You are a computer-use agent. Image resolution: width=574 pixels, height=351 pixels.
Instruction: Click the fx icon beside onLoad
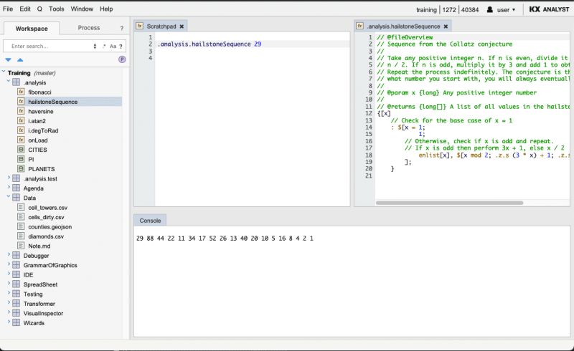coord(21,140)
